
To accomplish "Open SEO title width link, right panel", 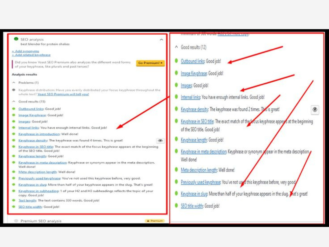I will [x=192, y=206].
